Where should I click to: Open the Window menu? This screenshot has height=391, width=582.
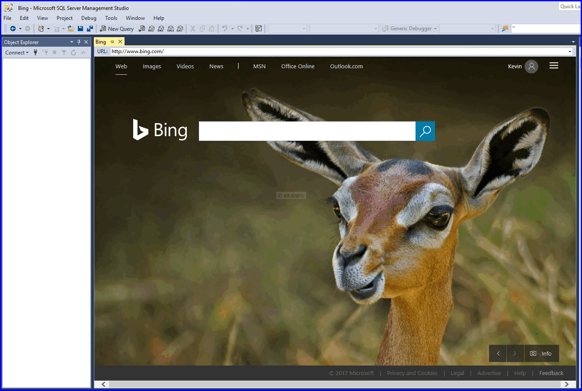point(135,18)
